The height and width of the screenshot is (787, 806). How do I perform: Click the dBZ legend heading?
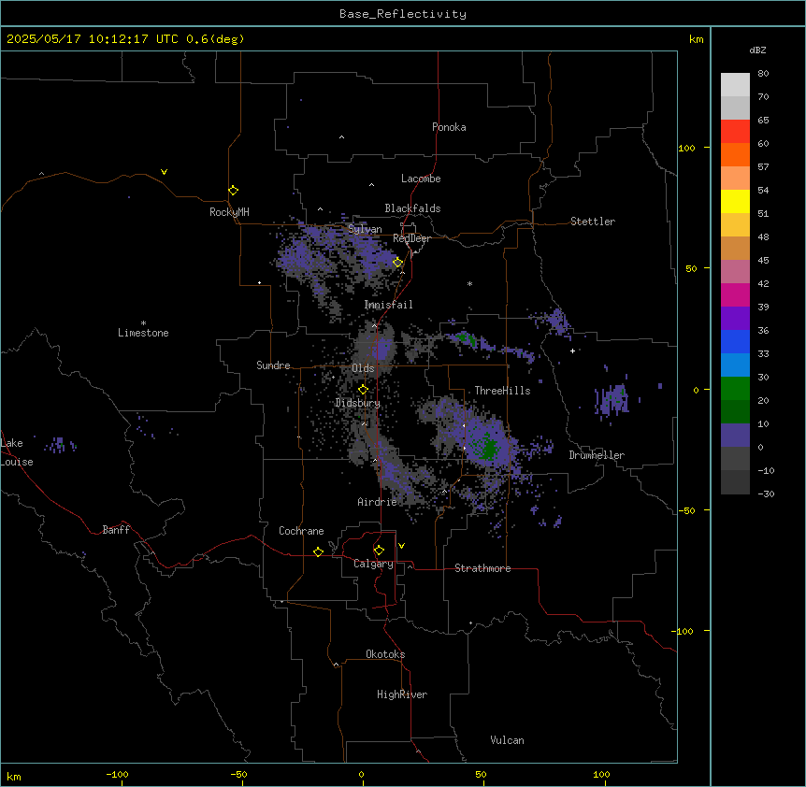[x=757, y=50]
